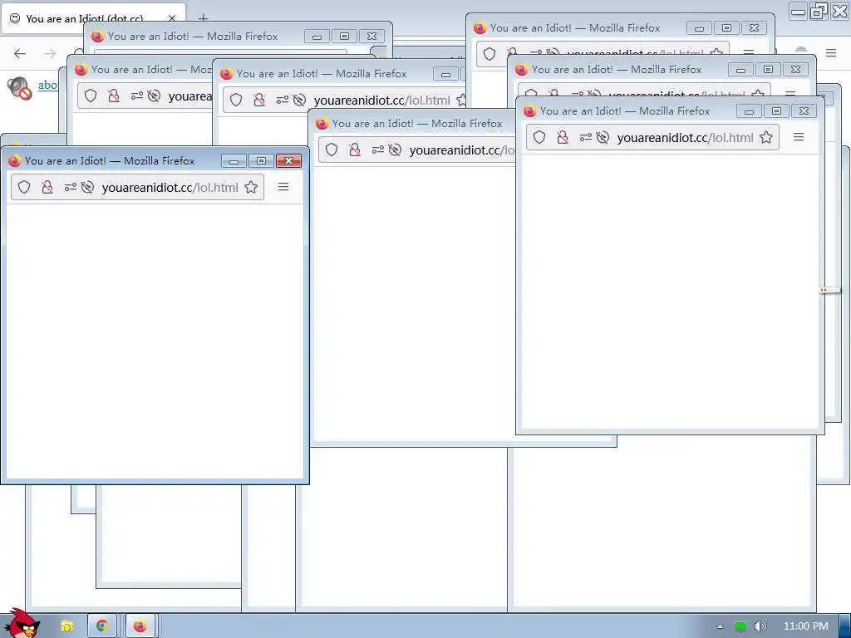The height and width of the screenshot is (638, 851).
Task: Open permissions icon in front-right popup
Action: [585, 137]
